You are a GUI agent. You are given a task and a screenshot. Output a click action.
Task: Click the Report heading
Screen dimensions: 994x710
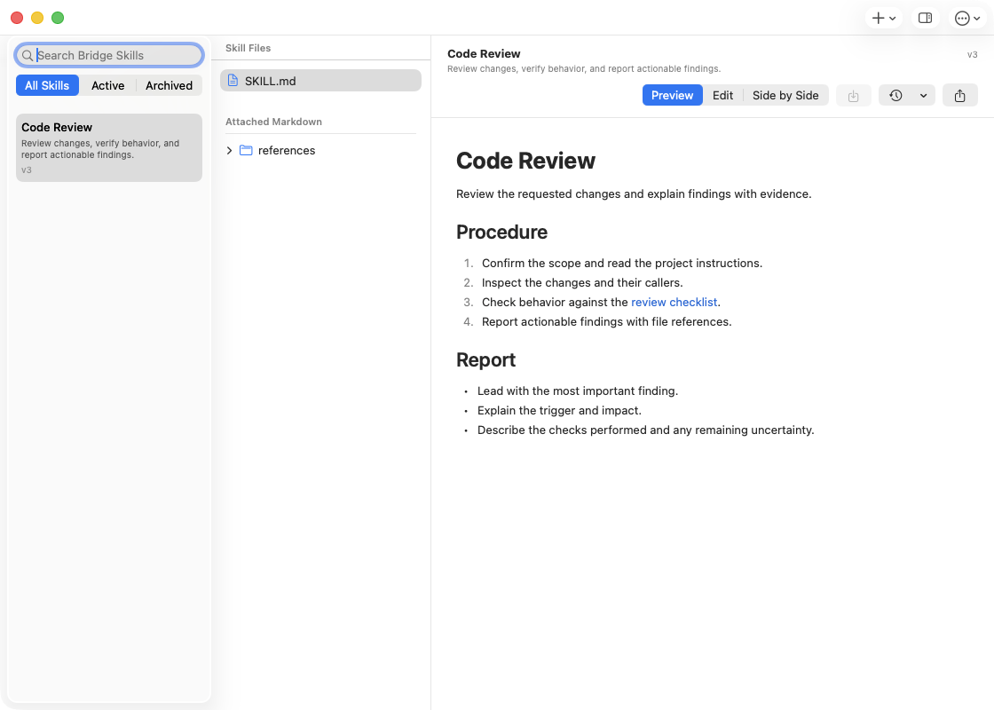[485, 360]
